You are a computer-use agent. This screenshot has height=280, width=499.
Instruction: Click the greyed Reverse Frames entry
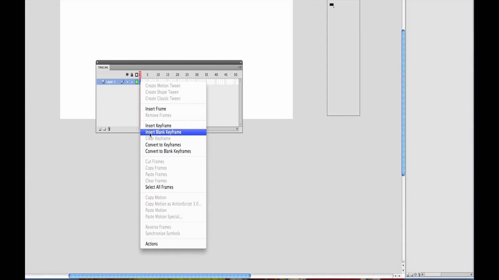click(158, 227)
